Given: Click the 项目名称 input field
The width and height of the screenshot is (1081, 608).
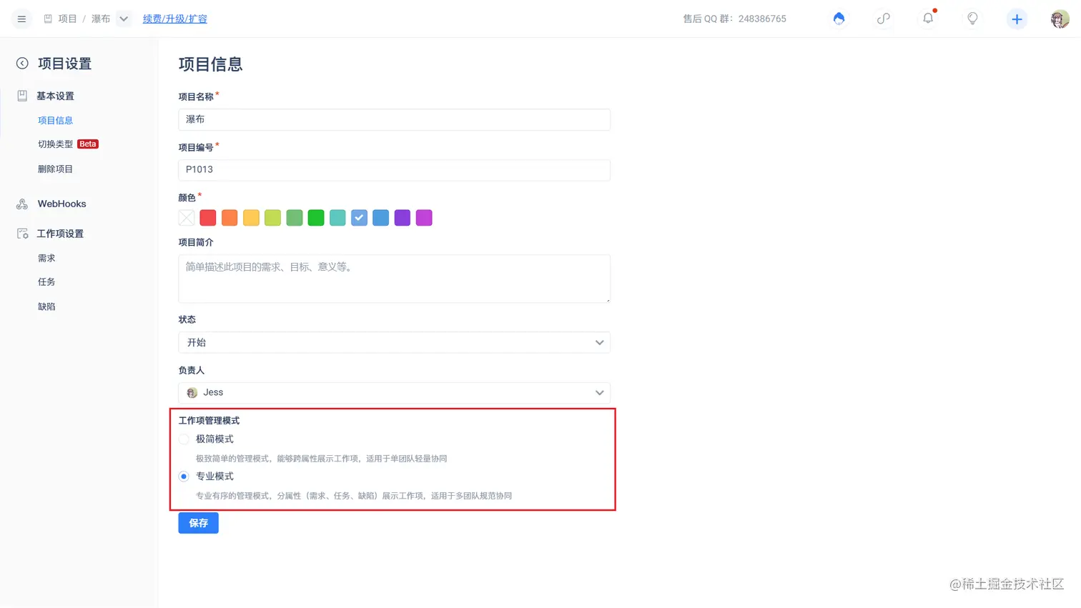Looking at the screenshot, I should tap(394, 119).
